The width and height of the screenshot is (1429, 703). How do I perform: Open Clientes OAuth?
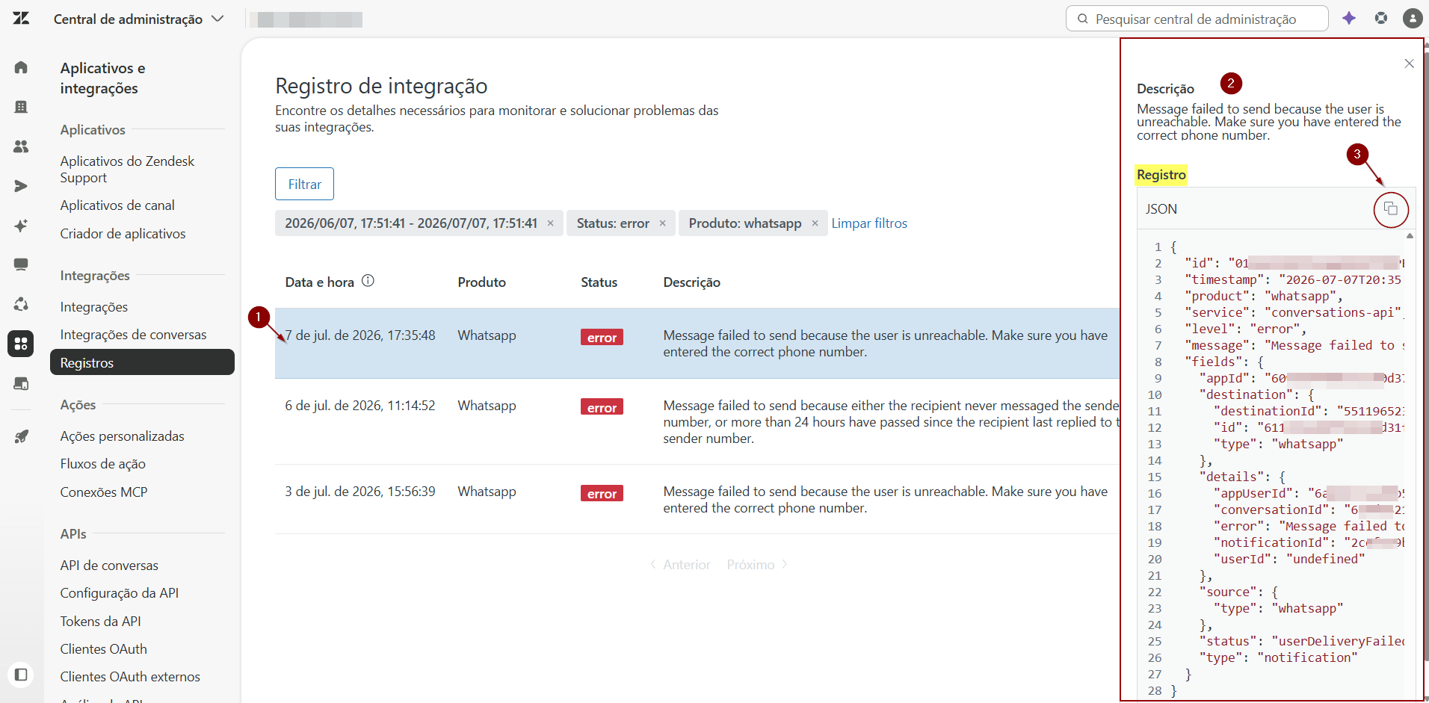(103, 649)
